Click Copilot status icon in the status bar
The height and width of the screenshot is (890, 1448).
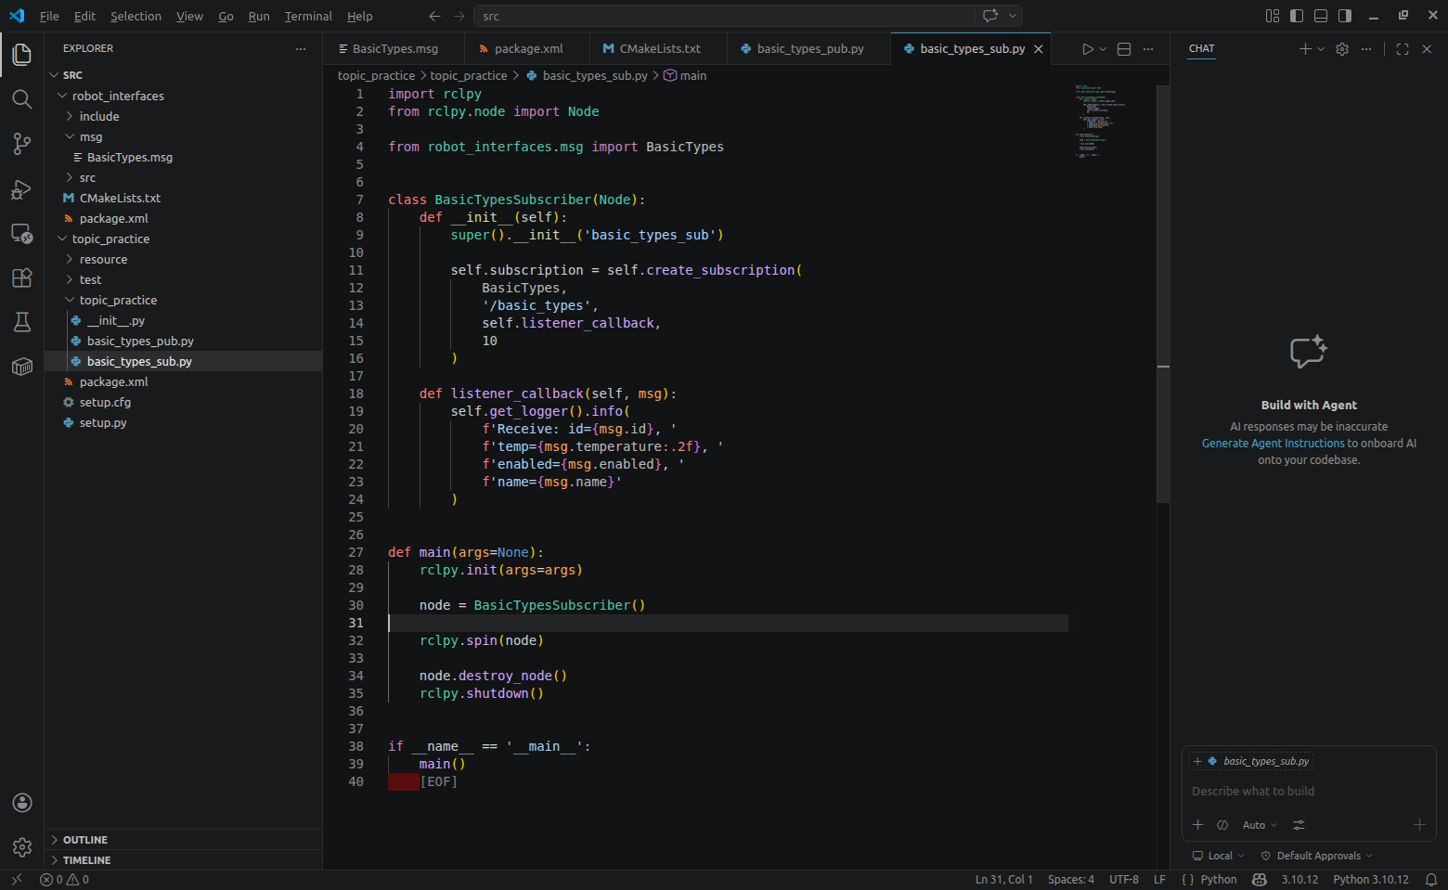point(1260,880)
